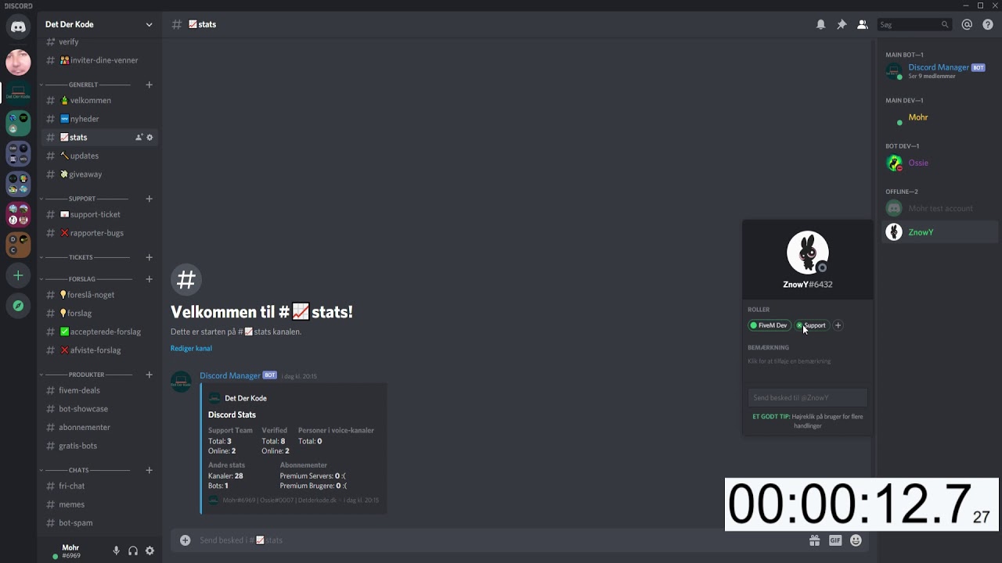1002x563 pixels.
Task: Open GIF picker button
Action: pyautogui.click(x=835, y=540)
